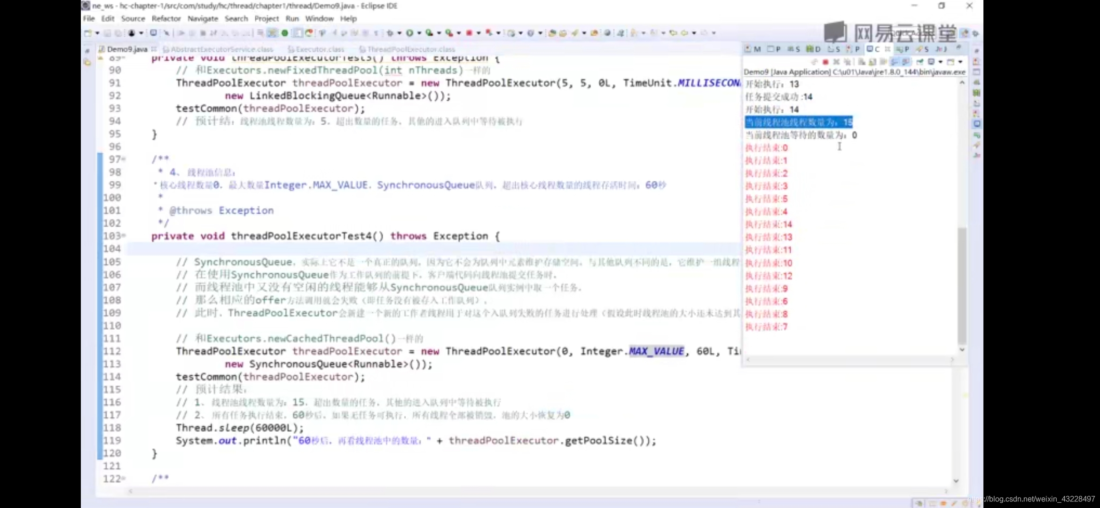Collapse method threadPoolExecutorTest4 at line 103

coord(124,236)
